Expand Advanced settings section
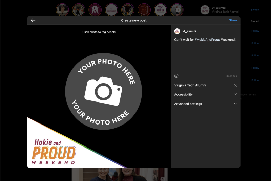 point(206,104)
